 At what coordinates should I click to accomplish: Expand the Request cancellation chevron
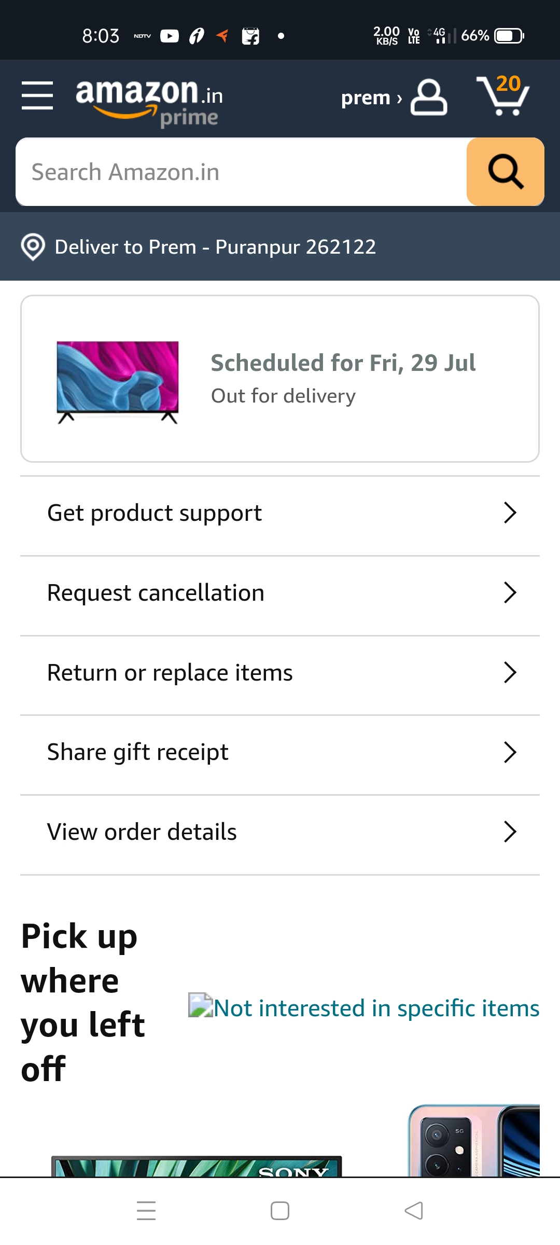tap(510, 593)
